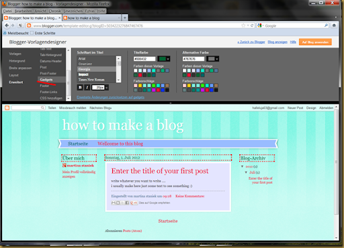The height and width of the screenshot is (248, 344).
Task: Click the magnifier icon in navbar search
Action: (x=42, y=108)
